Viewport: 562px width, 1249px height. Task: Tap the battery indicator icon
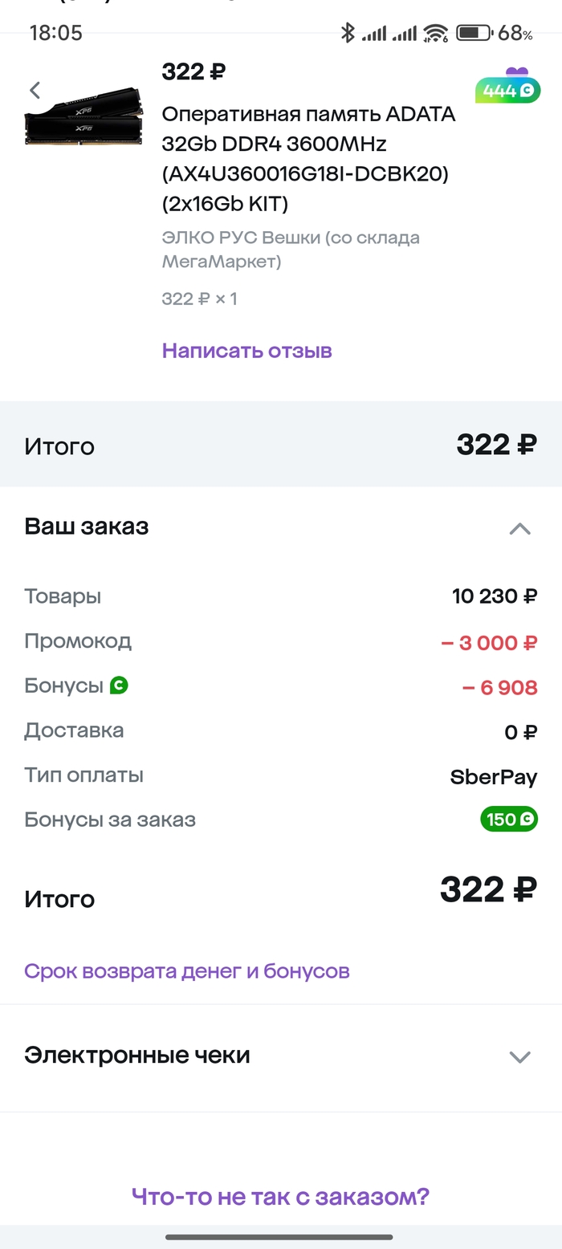pos(474,33)
